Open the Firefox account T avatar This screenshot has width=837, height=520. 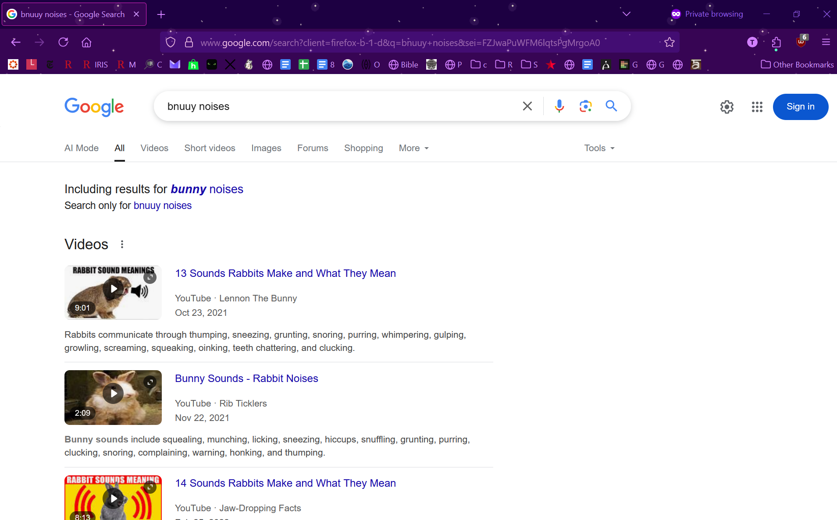pyautogui.click(x=752, y=42)
